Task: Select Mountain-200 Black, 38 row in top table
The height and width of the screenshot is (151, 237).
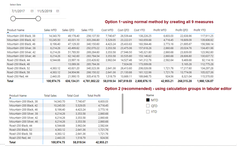Action: tap(21, 36)
